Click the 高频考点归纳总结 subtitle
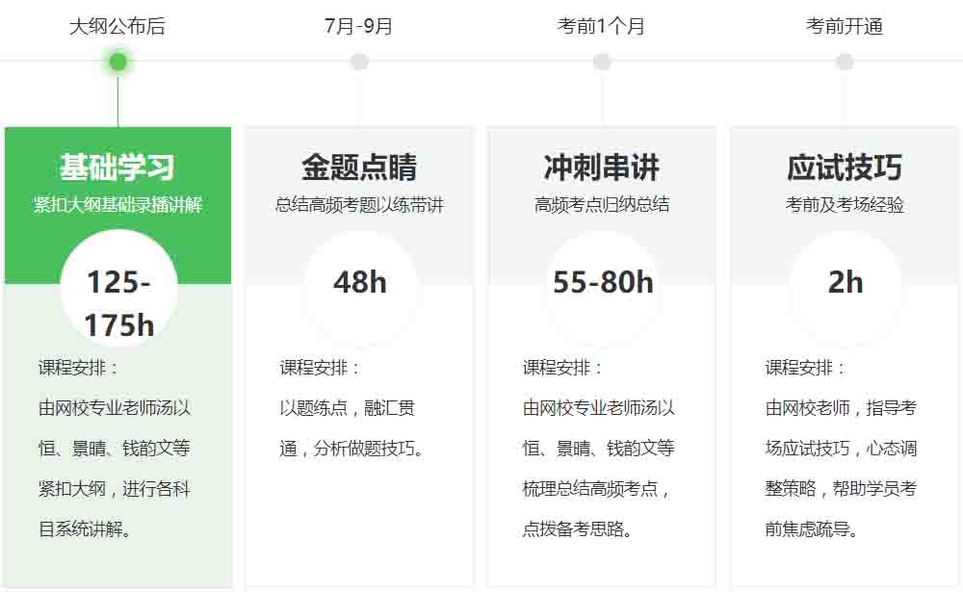963x592 pixels. 602,205
